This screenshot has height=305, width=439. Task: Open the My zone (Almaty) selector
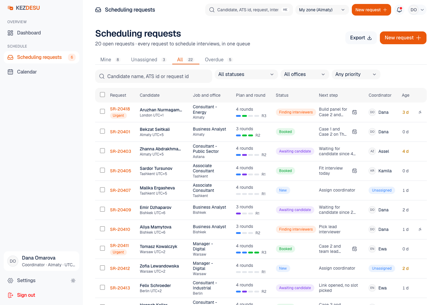click(x=322, y=10)
